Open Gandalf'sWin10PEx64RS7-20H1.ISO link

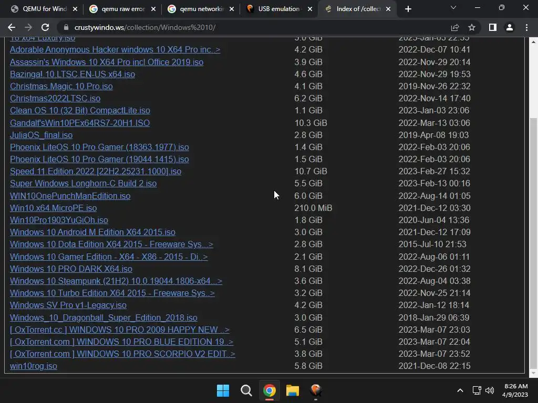(x=80, y=123)
